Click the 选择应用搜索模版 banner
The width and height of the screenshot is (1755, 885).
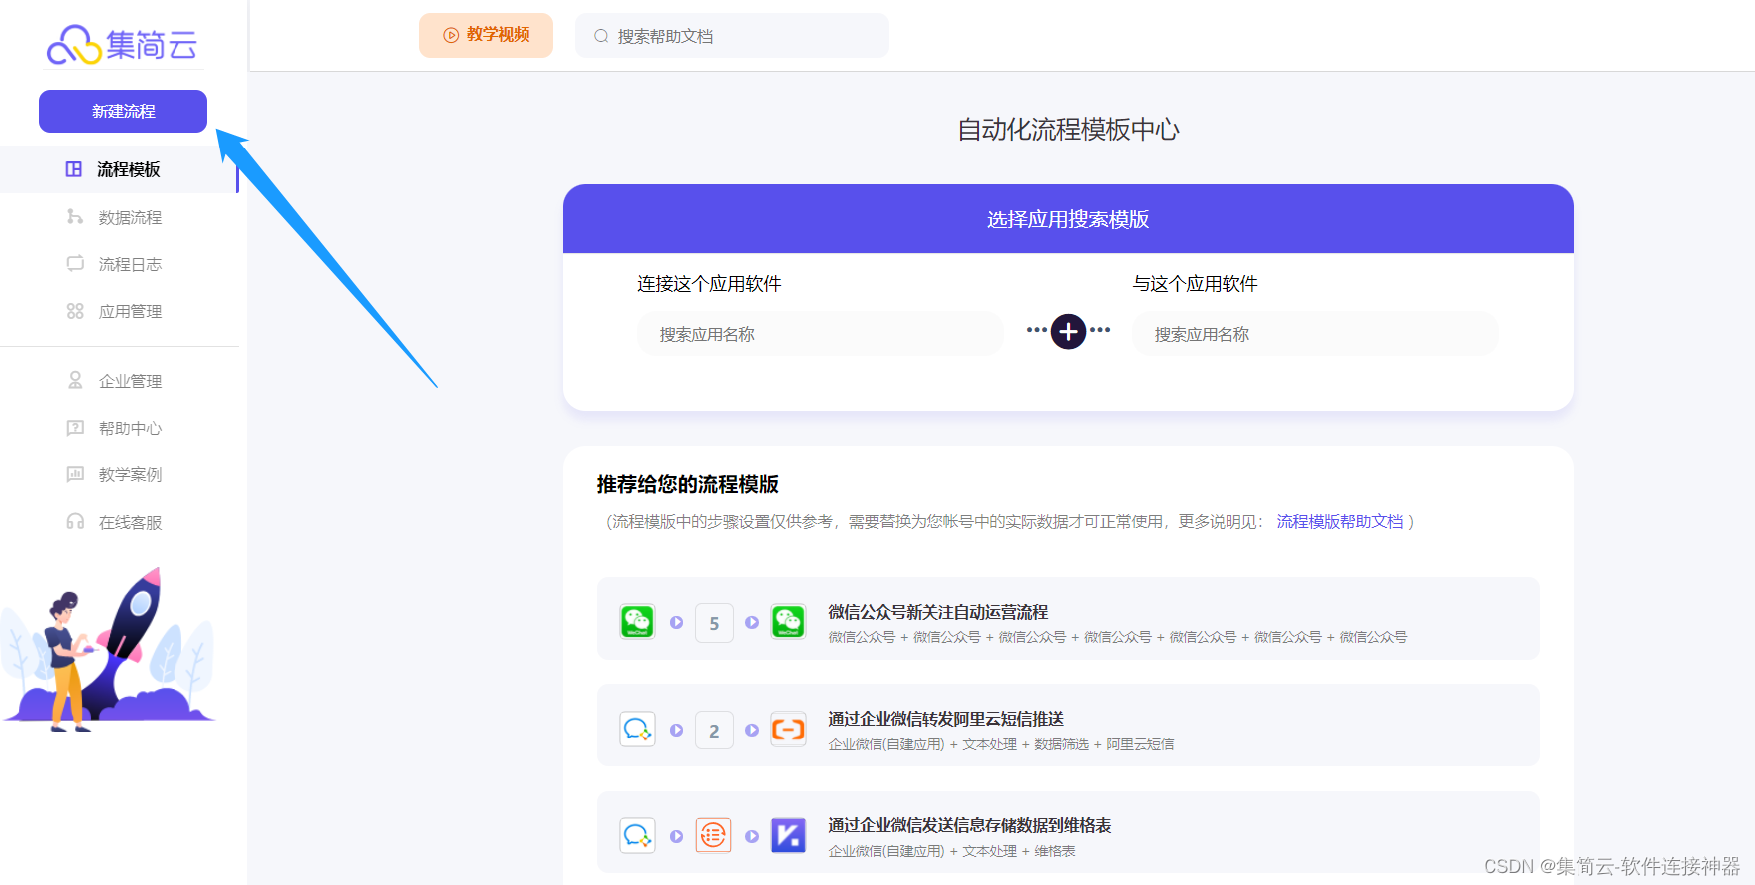(x=1068, y=219)
